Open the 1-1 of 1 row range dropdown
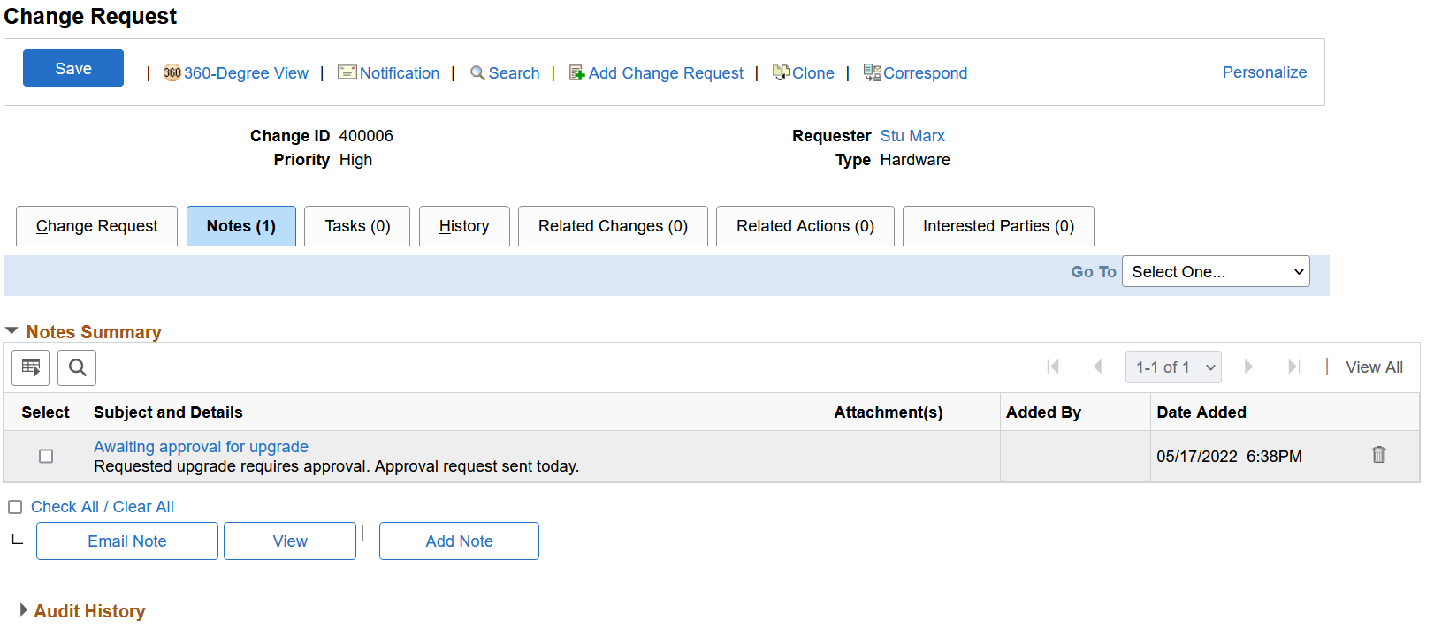Screen dimensions: 1434x628 coord(1172,367)
